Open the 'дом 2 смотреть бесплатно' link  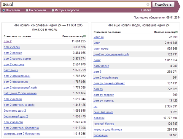click(21, 128)
